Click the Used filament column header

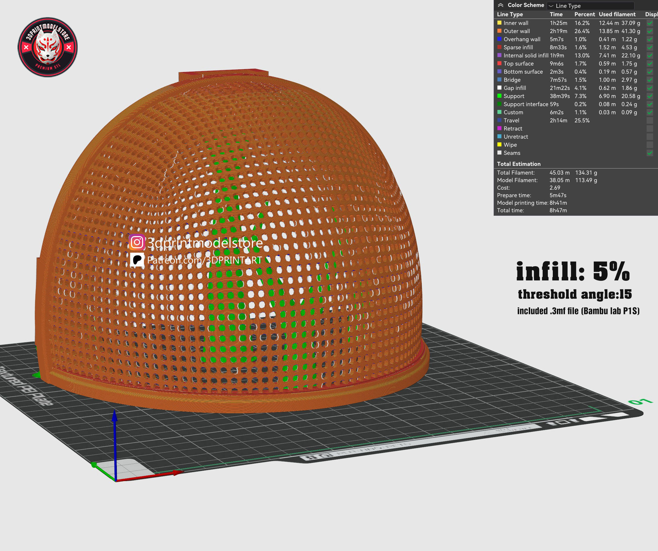(617, 14)
